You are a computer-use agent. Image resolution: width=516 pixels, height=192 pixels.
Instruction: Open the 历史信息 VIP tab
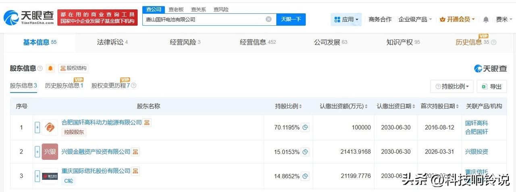[x=472, y=42]
